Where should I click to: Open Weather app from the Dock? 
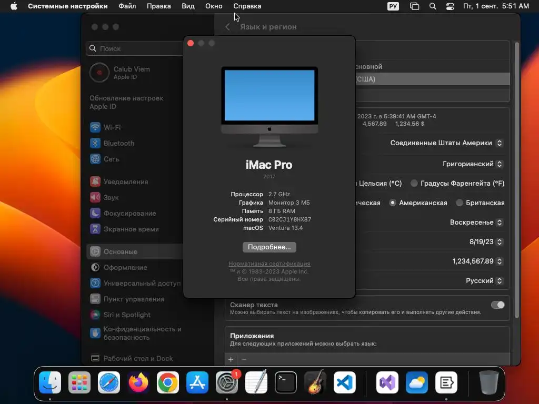click(417, 382)
